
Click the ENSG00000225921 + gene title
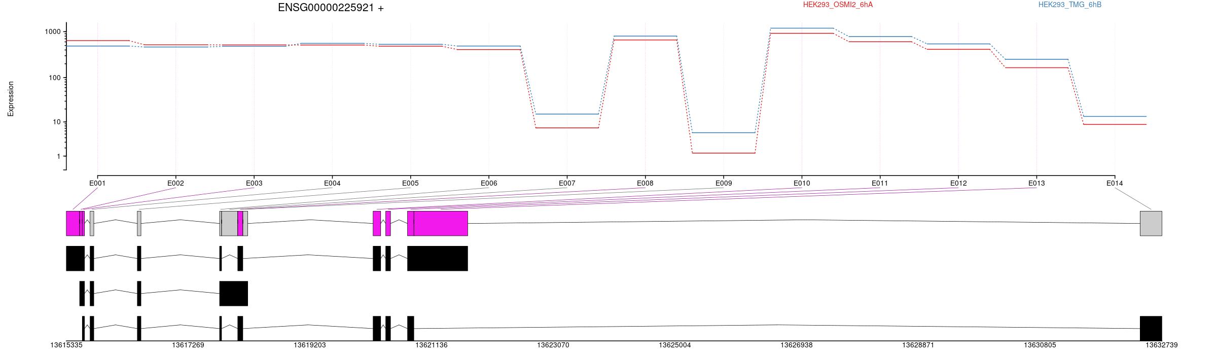(331, 8)
